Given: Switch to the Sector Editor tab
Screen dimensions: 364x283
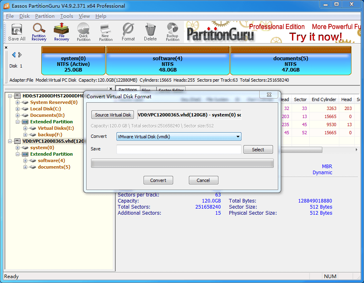Looking at the screenshot, I should tap(171, 90).
